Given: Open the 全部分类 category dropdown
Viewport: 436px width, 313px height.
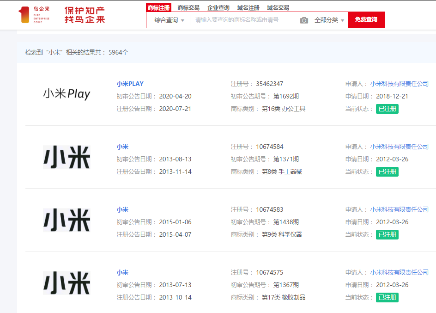Looking at the screenshot, I should point(329,20).
